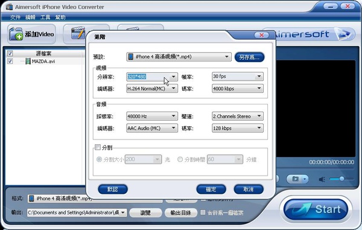Image resolution: width=362 pixels, height=230 pixels.
Task: Adjust the volume slider handle
Action: click(x=341, y=179)
